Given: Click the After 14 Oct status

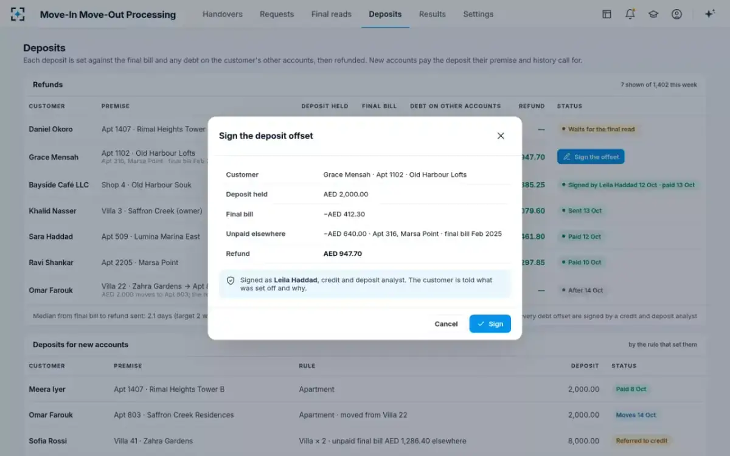Looking at the screenshot, I should point(582,290).
